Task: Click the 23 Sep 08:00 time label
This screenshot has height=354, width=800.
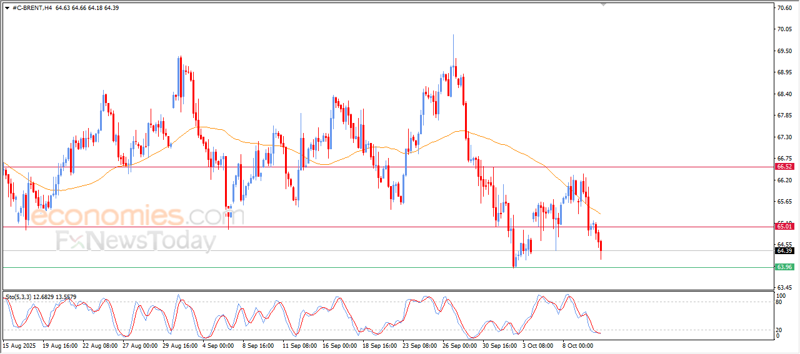Action: pyautogui.click(x=420, y=345)
